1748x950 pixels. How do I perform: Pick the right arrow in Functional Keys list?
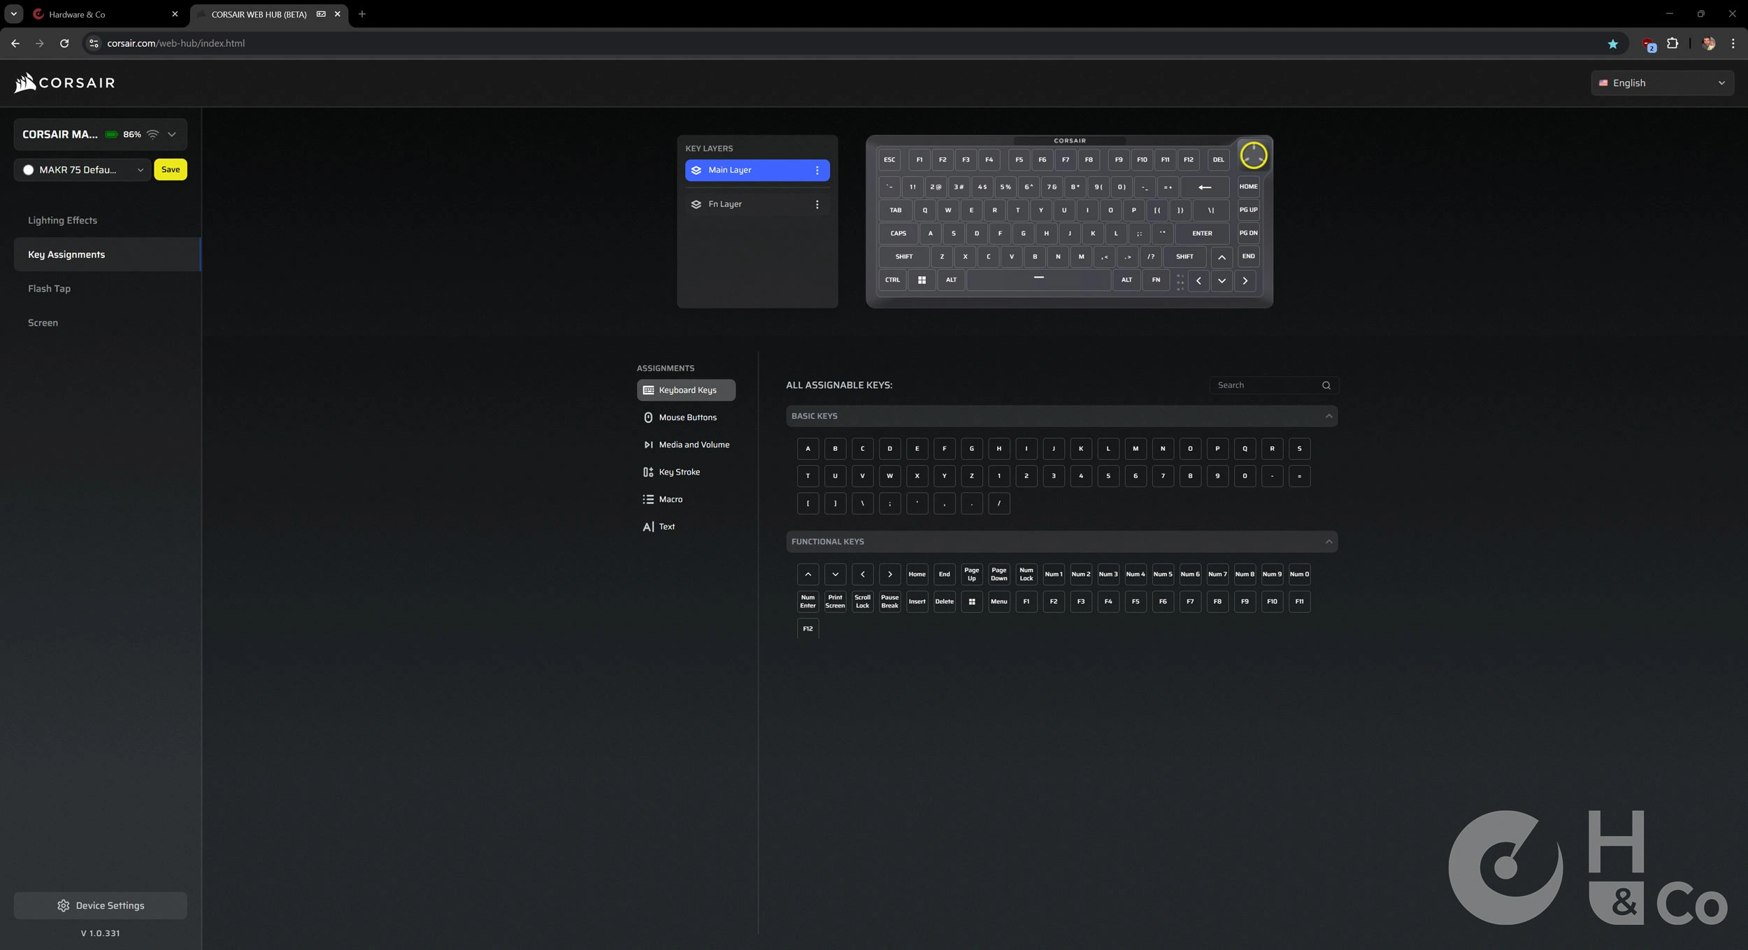[x=889, y=575]
